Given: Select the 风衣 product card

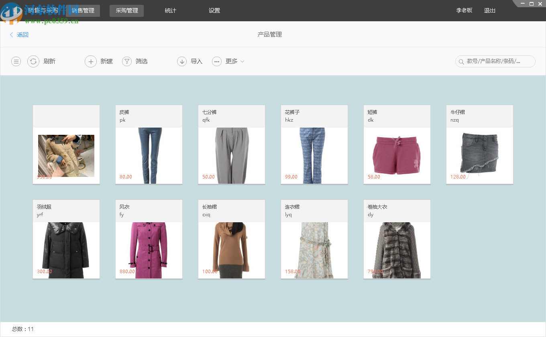Looking at the screenshot, I should 149,239.
